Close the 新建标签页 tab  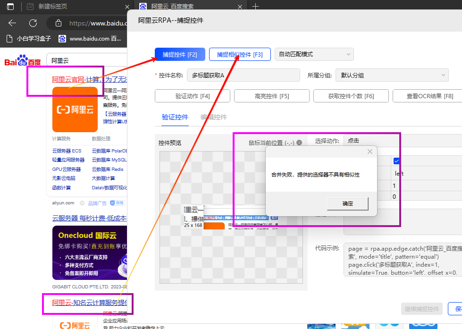click(x=127, y=7)
